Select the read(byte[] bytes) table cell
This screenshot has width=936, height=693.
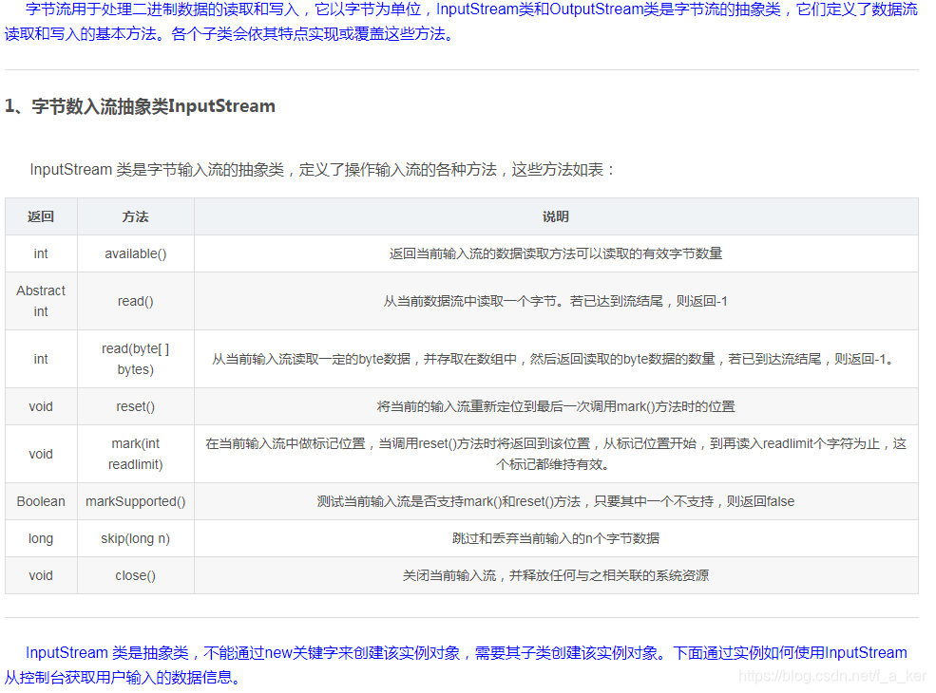135,359
